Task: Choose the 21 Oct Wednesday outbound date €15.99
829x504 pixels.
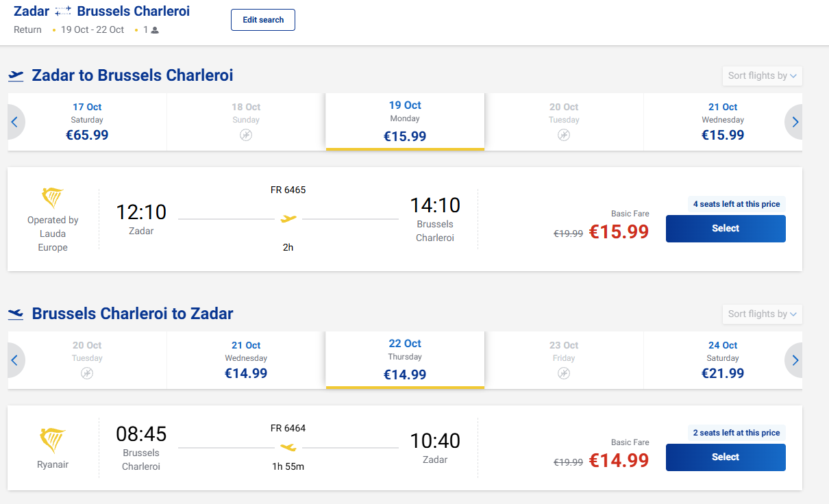Action: (x=723, y=122)
